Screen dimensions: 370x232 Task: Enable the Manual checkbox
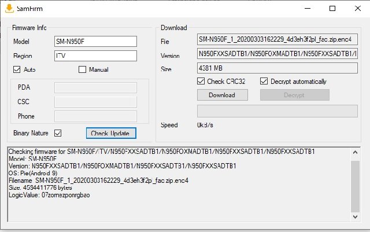point(82,69)
